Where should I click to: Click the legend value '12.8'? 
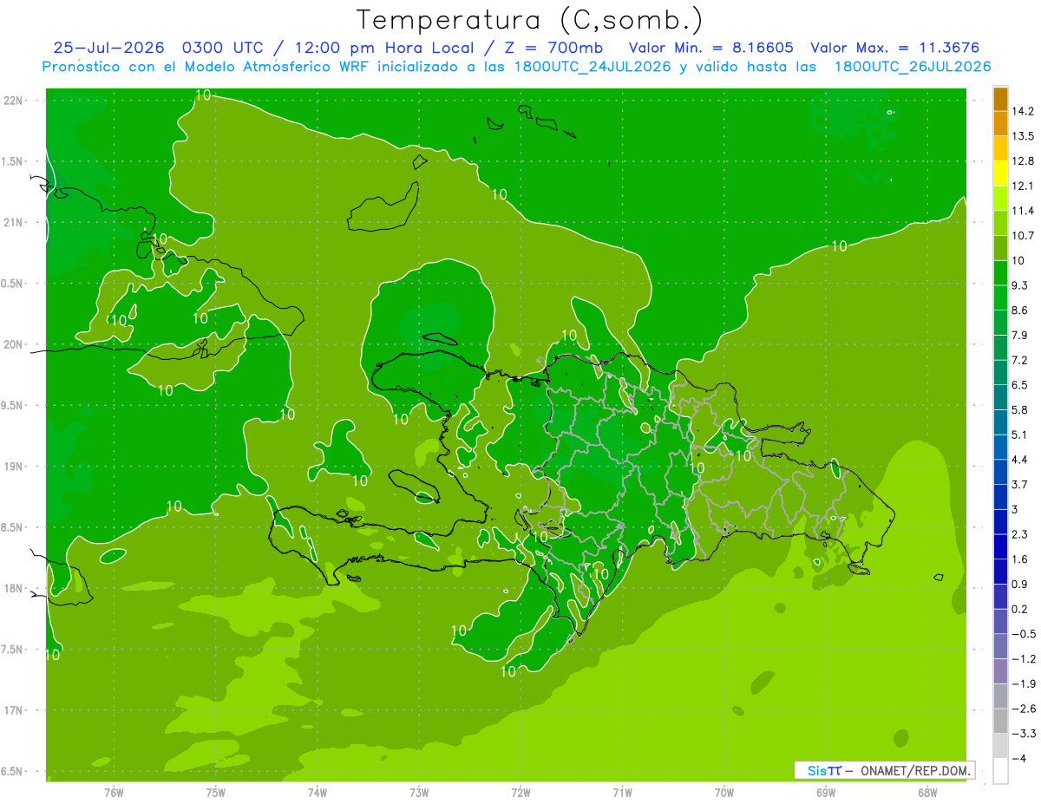pyautogui.click(x=1024, y=161)
